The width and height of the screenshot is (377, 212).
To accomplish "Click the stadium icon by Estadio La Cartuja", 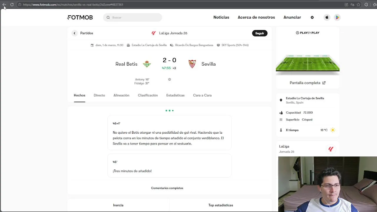I will click(x=128, y=45).
